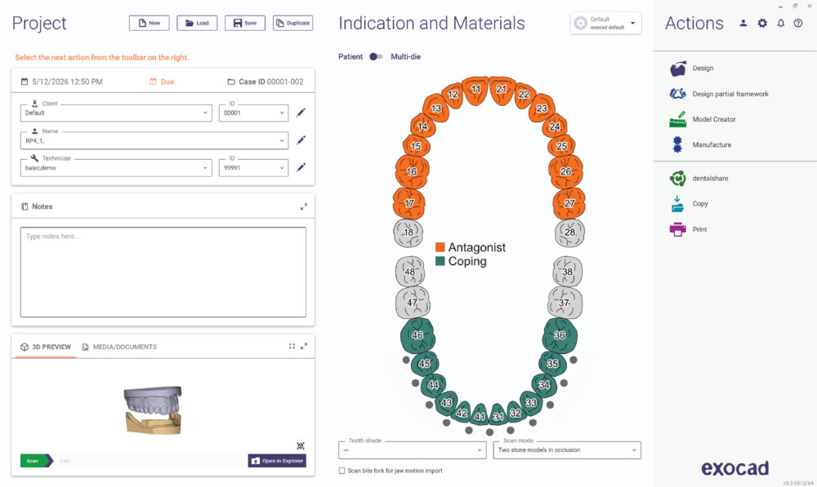The height and width of the screenshot is (487, 817).
Task: Open the technician ID 99991 dropdown
Action: coord(253,167)
